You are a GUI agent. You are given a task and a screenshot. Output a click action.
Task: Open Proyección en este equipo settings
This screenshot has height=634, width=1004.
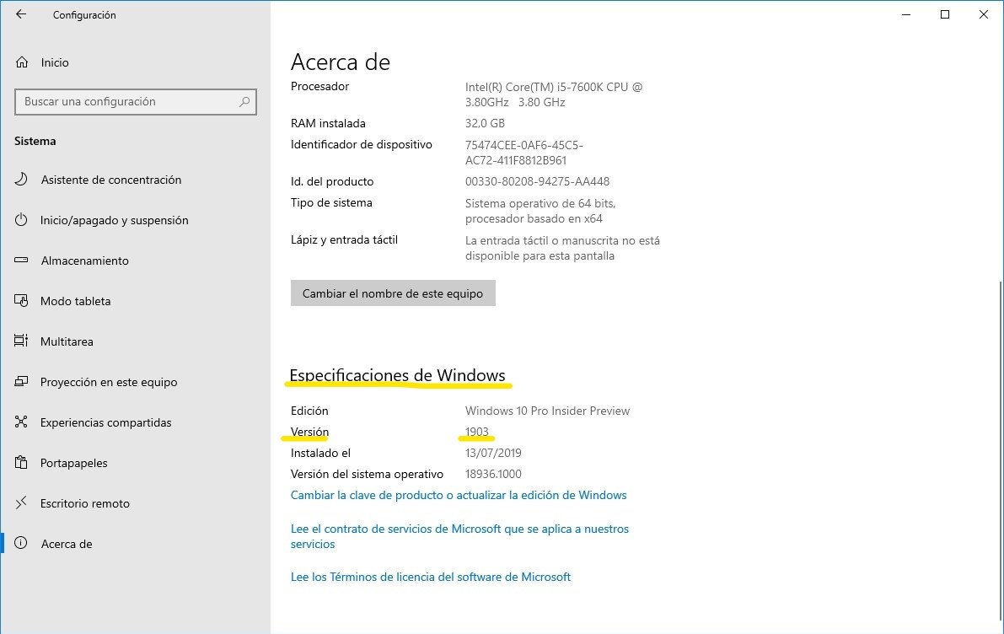point(109,382)
